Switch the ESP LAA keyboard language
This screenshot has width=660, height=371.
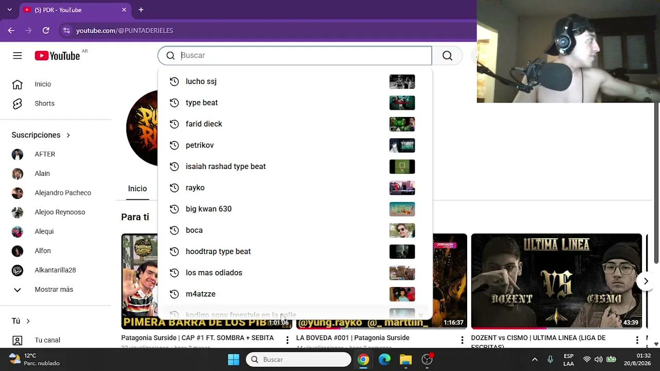coord(568,360)
